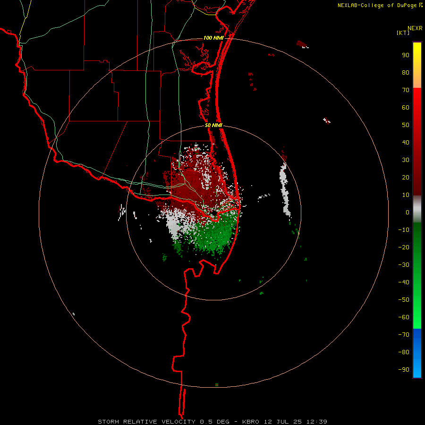
Task: Click the -70 value on the velocity scale
Action: 404,335
